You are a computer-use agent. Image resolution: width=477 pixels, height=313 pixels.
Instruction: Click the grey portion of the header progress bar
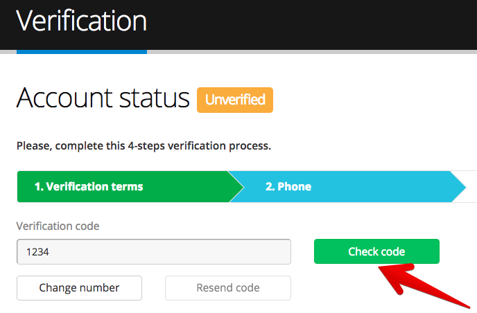pyautogui.click(x=312, y=52)
